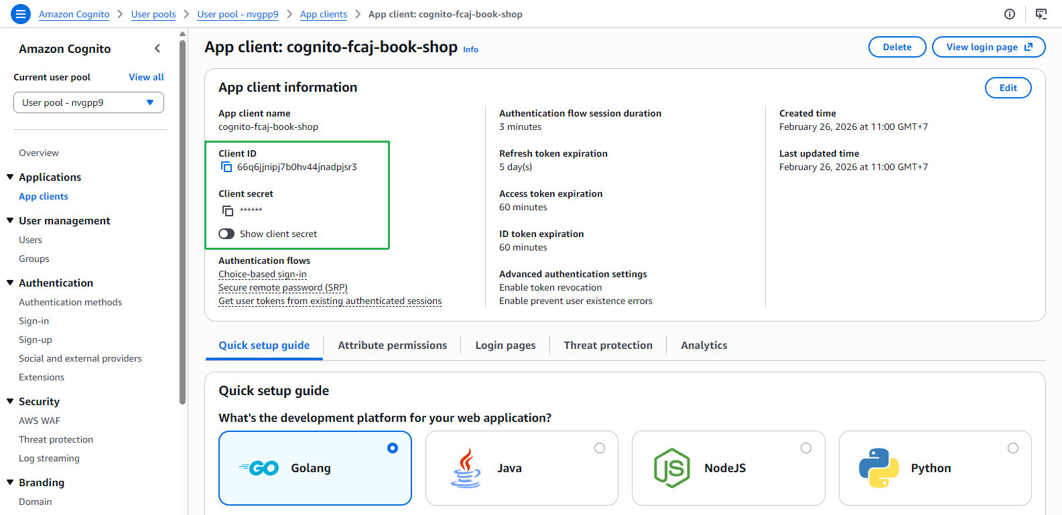Screen dimensions: 1062x515
Task: Collapse the User management section
Action: click(10, 220)
